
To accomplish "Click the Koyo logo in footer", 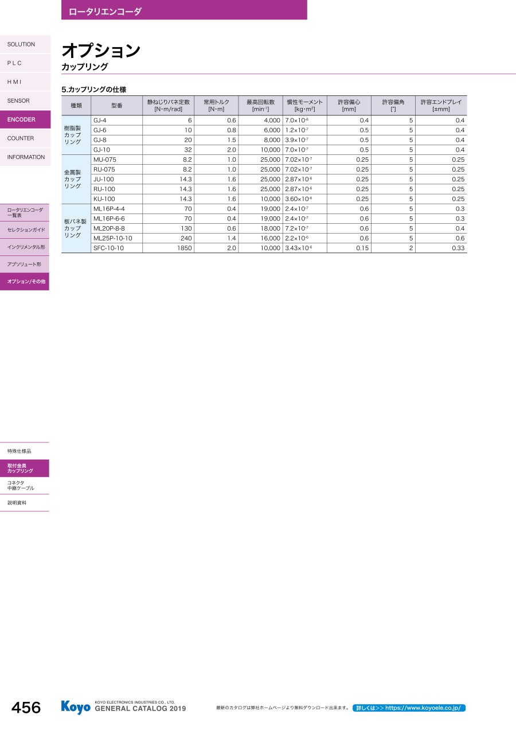I will click(76, 708).
